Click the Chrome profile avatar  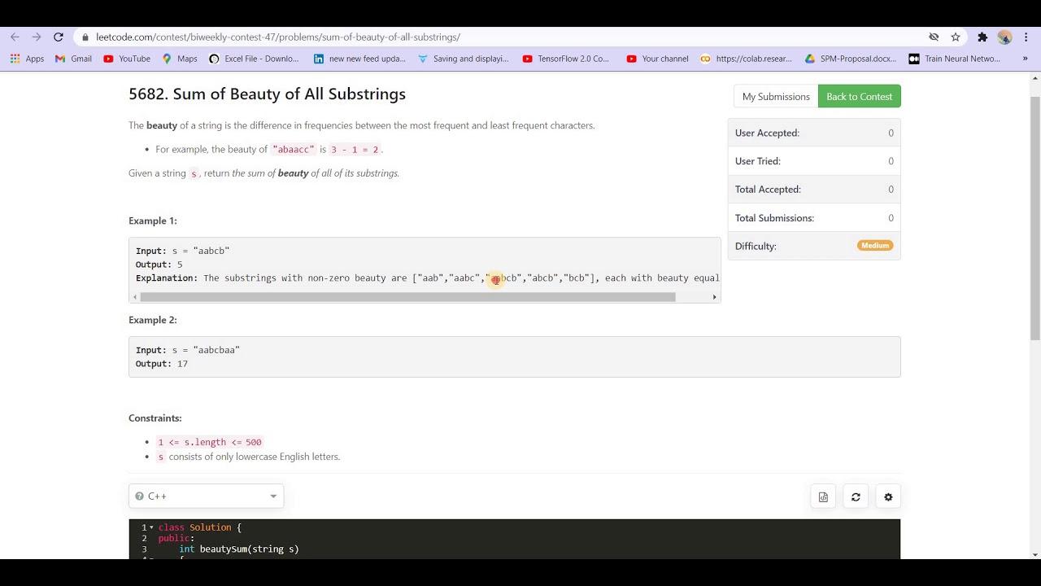(1004, 37)
